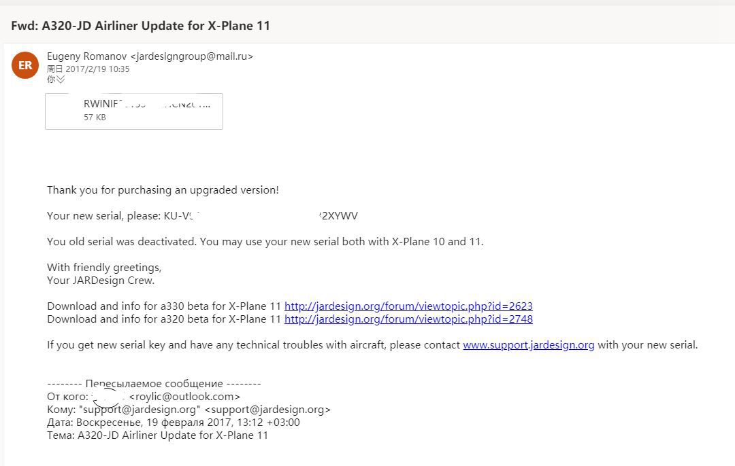Open the viewtopic.php?id=2748 forum link
The width and height of the screenshot is (735, 466).
[x=408, y=319]
